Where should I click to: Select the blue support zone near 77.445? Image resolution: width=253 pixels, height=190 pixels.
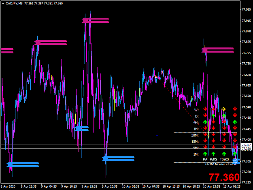pyautogui.click(x=82, y=129)
